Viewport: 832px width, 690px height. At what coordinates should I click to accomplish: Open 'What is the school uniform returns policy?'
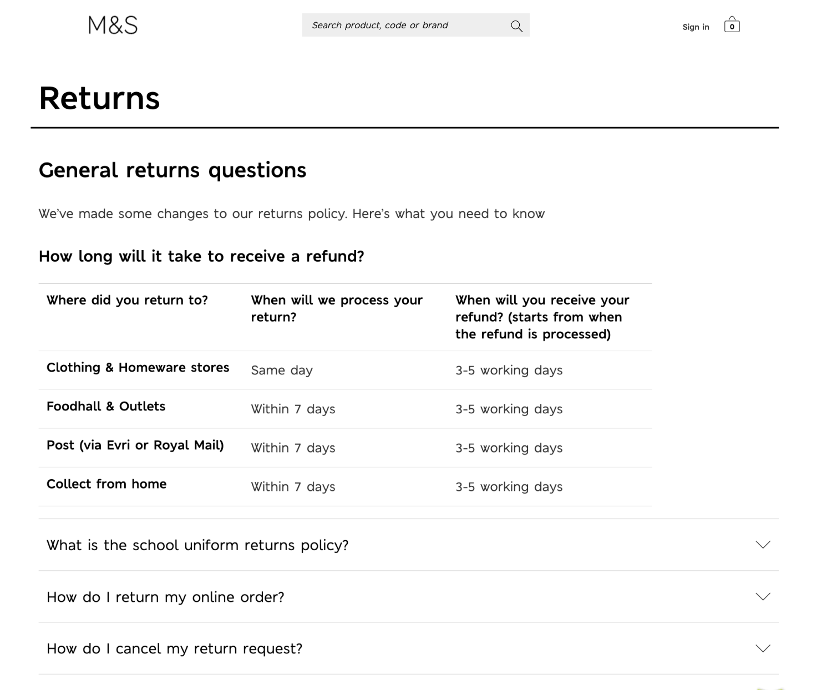[x=197, y=545]
